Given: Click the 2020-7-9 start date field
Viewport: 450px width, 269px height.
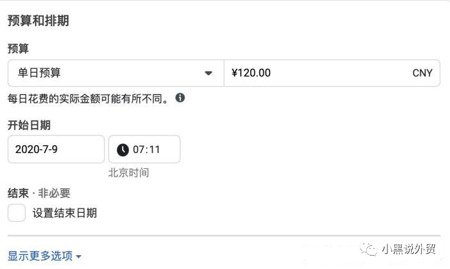Looking at the screenshot, I should (56, 149).
